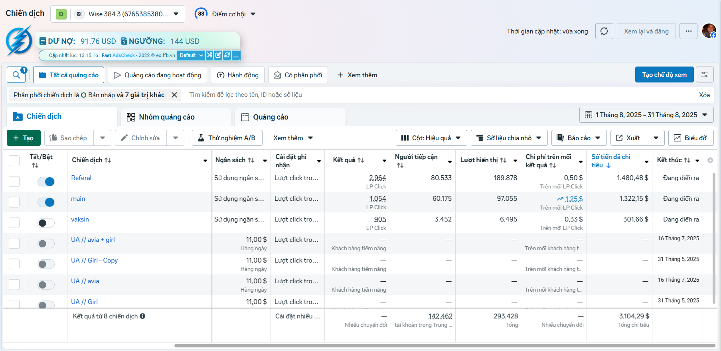Click the trend arrow on main cost 1,25 $
Screen dimensions: 721x351
560,199
